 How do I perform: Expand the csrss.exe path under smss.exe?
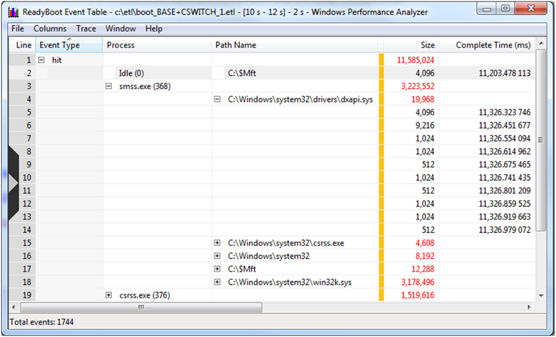pos(217,243)
